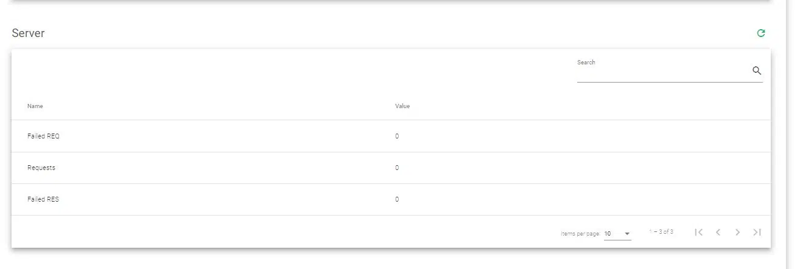Click the Server section heading
The height and width of the screenshot is (269, 797).
click(28, 33)
